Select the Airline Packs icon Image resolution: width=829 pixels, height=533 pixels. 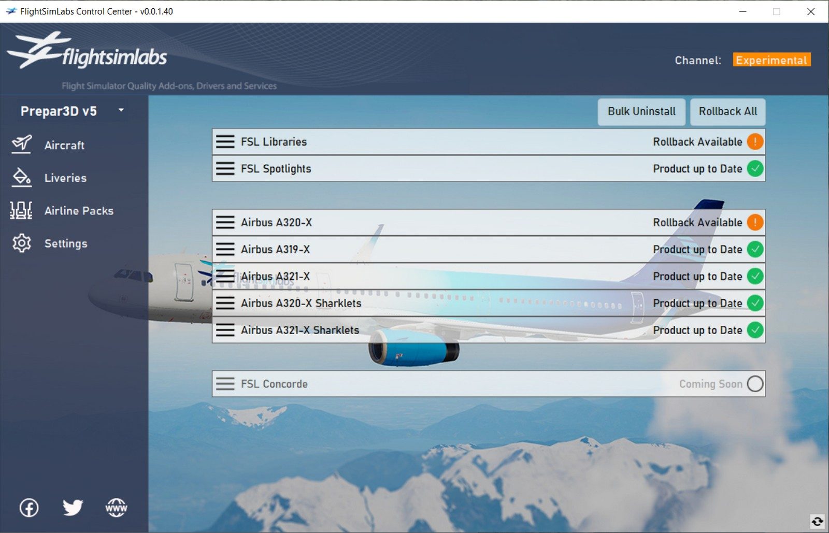(x=21, y=210)
